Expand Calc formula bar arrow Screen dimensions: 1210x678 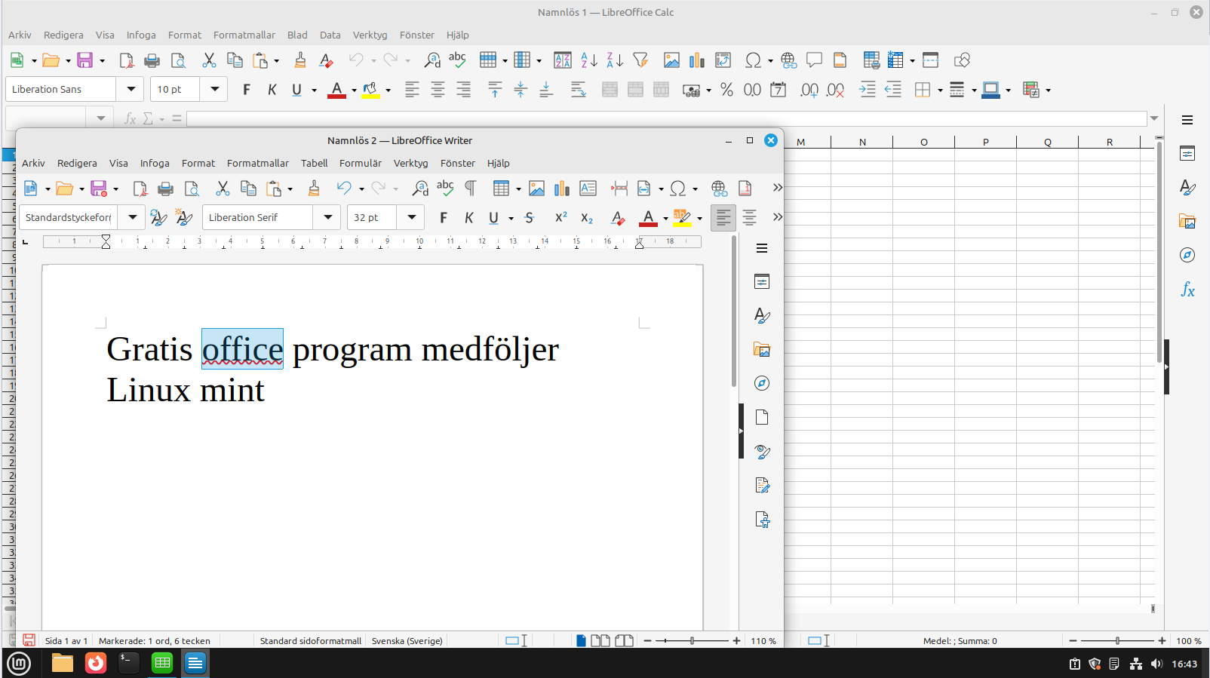(x=1154, y=118)
